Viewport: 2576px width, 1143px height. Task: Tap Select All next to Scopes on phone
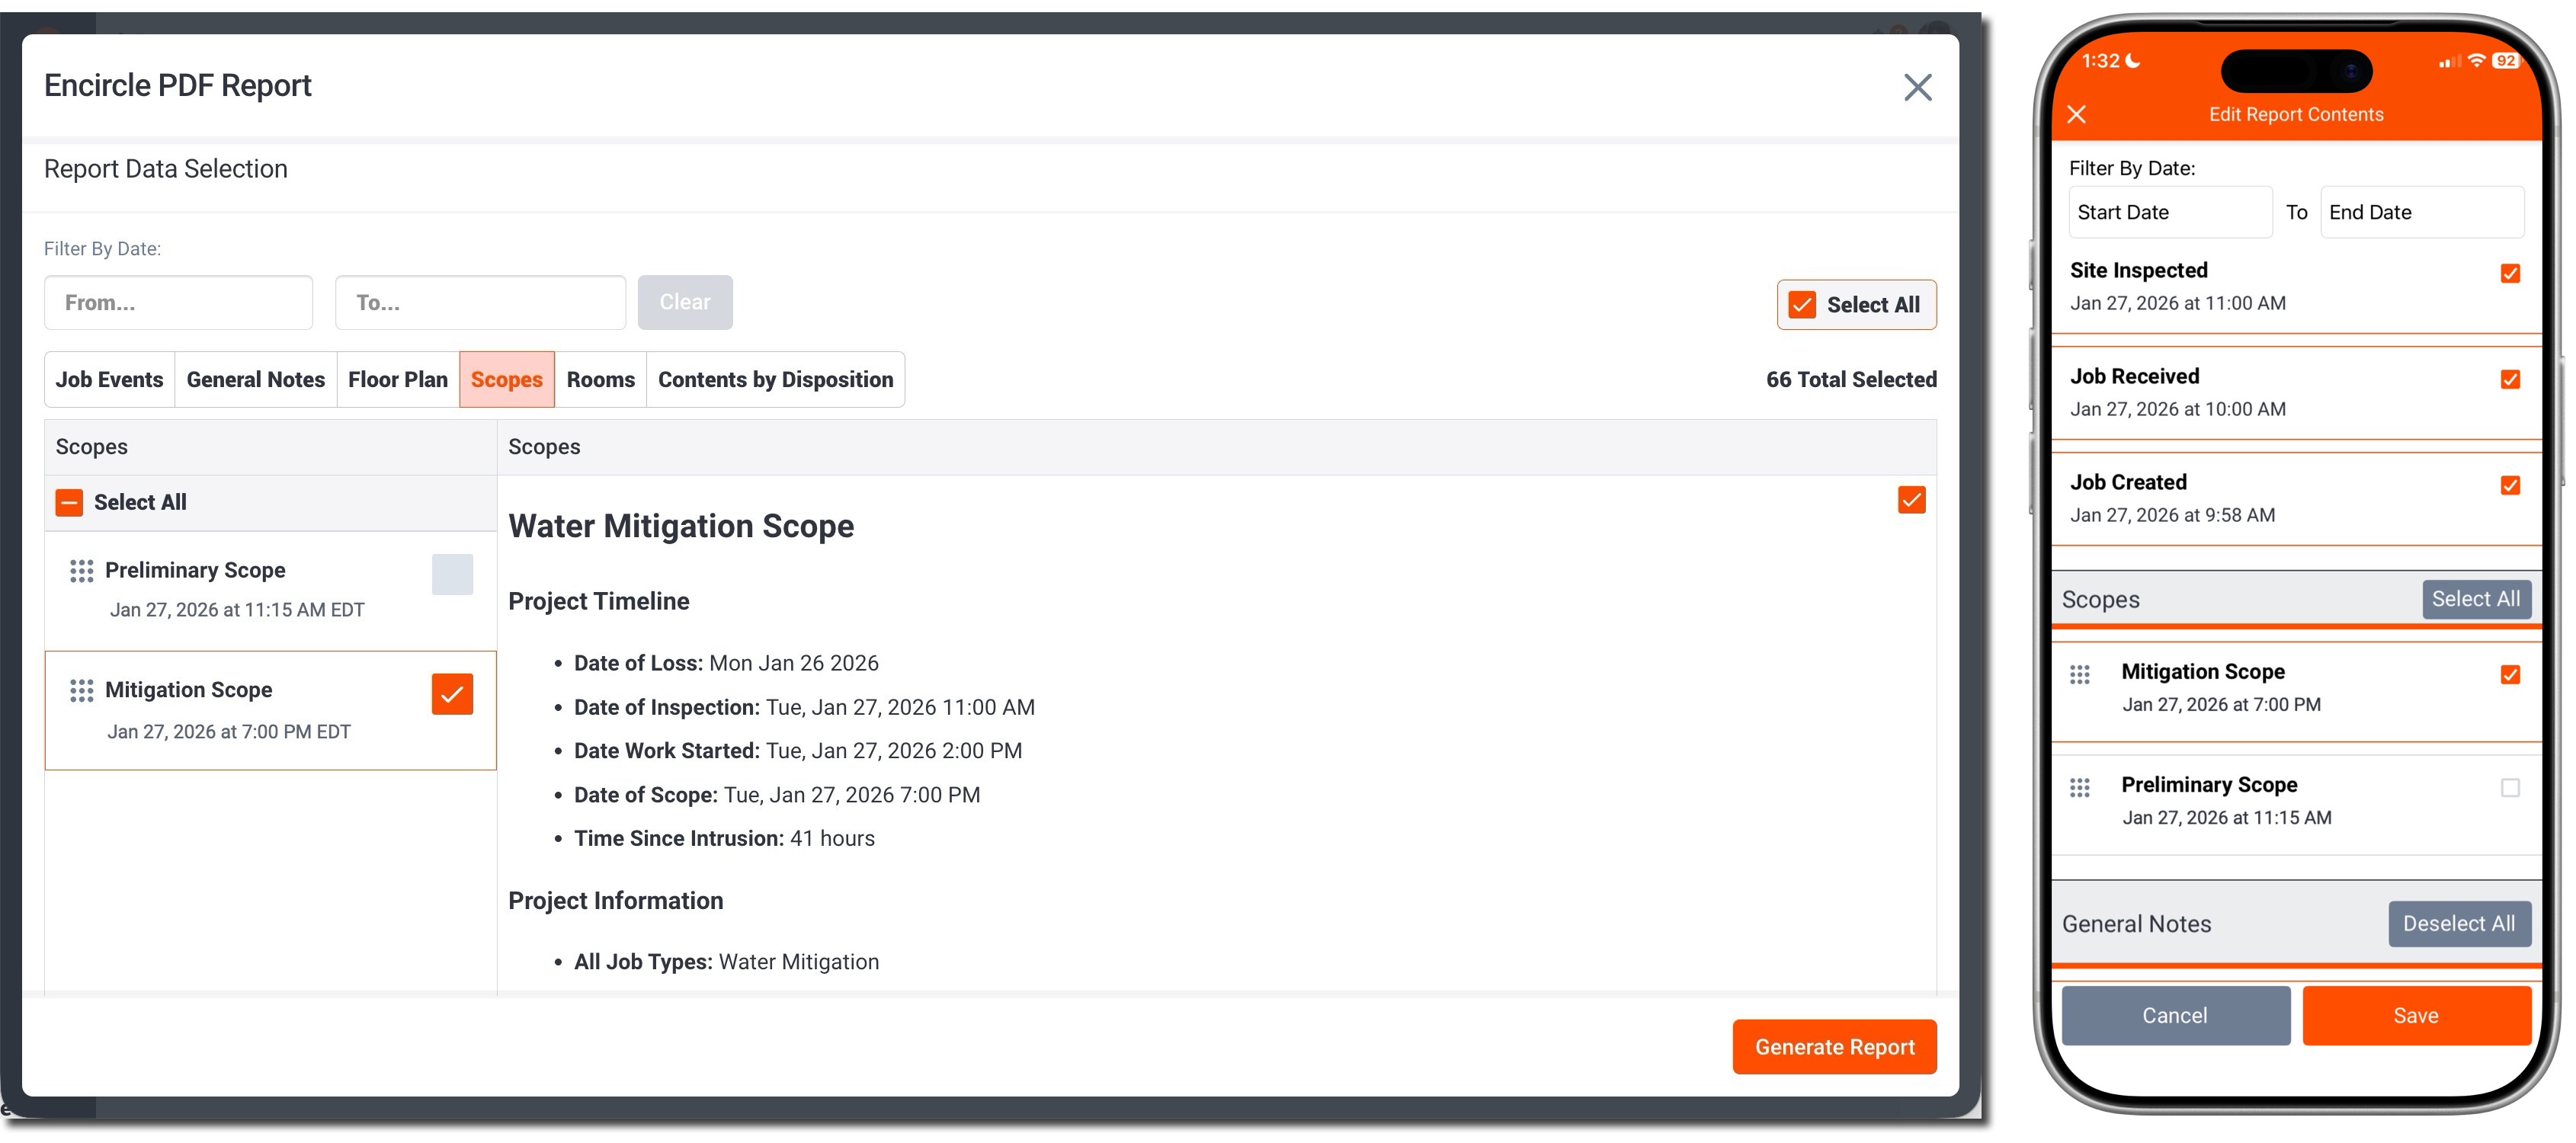pos(2477,598)
